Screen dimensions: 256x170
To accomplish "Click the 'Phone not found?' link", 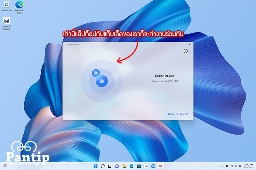I will (178, 114).
